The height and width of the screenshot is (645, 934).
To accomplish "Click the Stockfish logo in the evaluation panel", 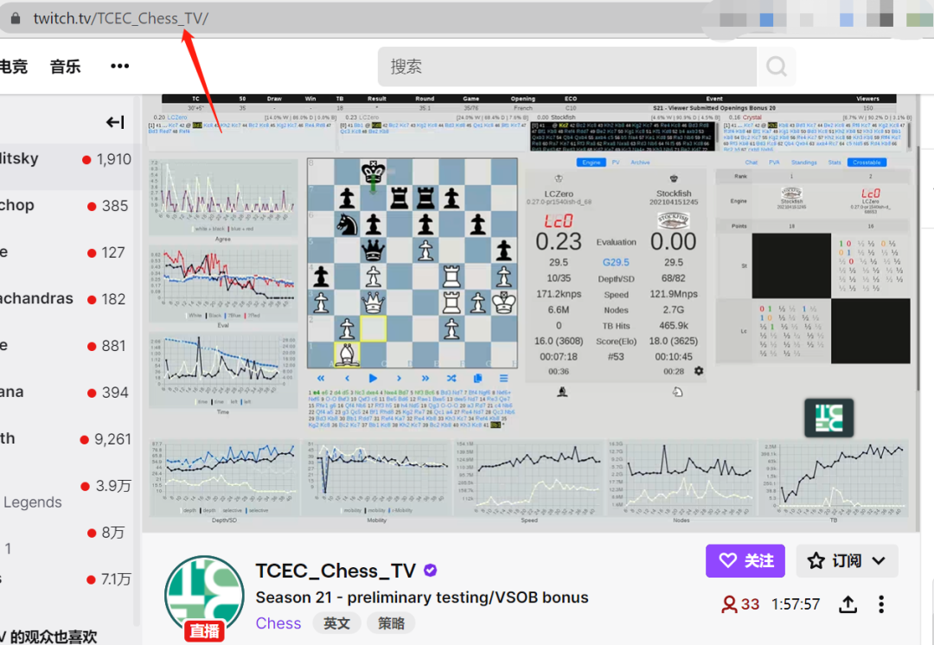I will pyautogui.click(x=673, y=221).
